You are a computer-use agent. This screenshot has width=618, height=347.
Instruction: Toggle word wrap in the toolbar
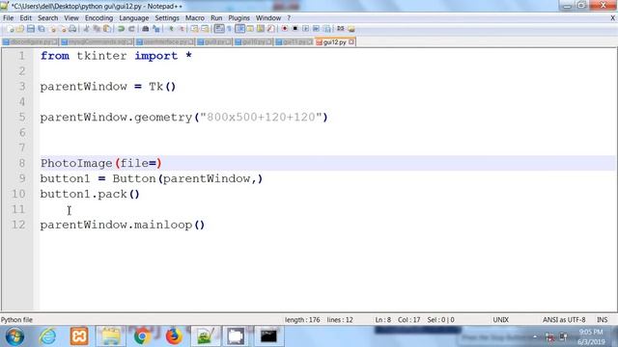pyautogui.click(x=219, y=29)
